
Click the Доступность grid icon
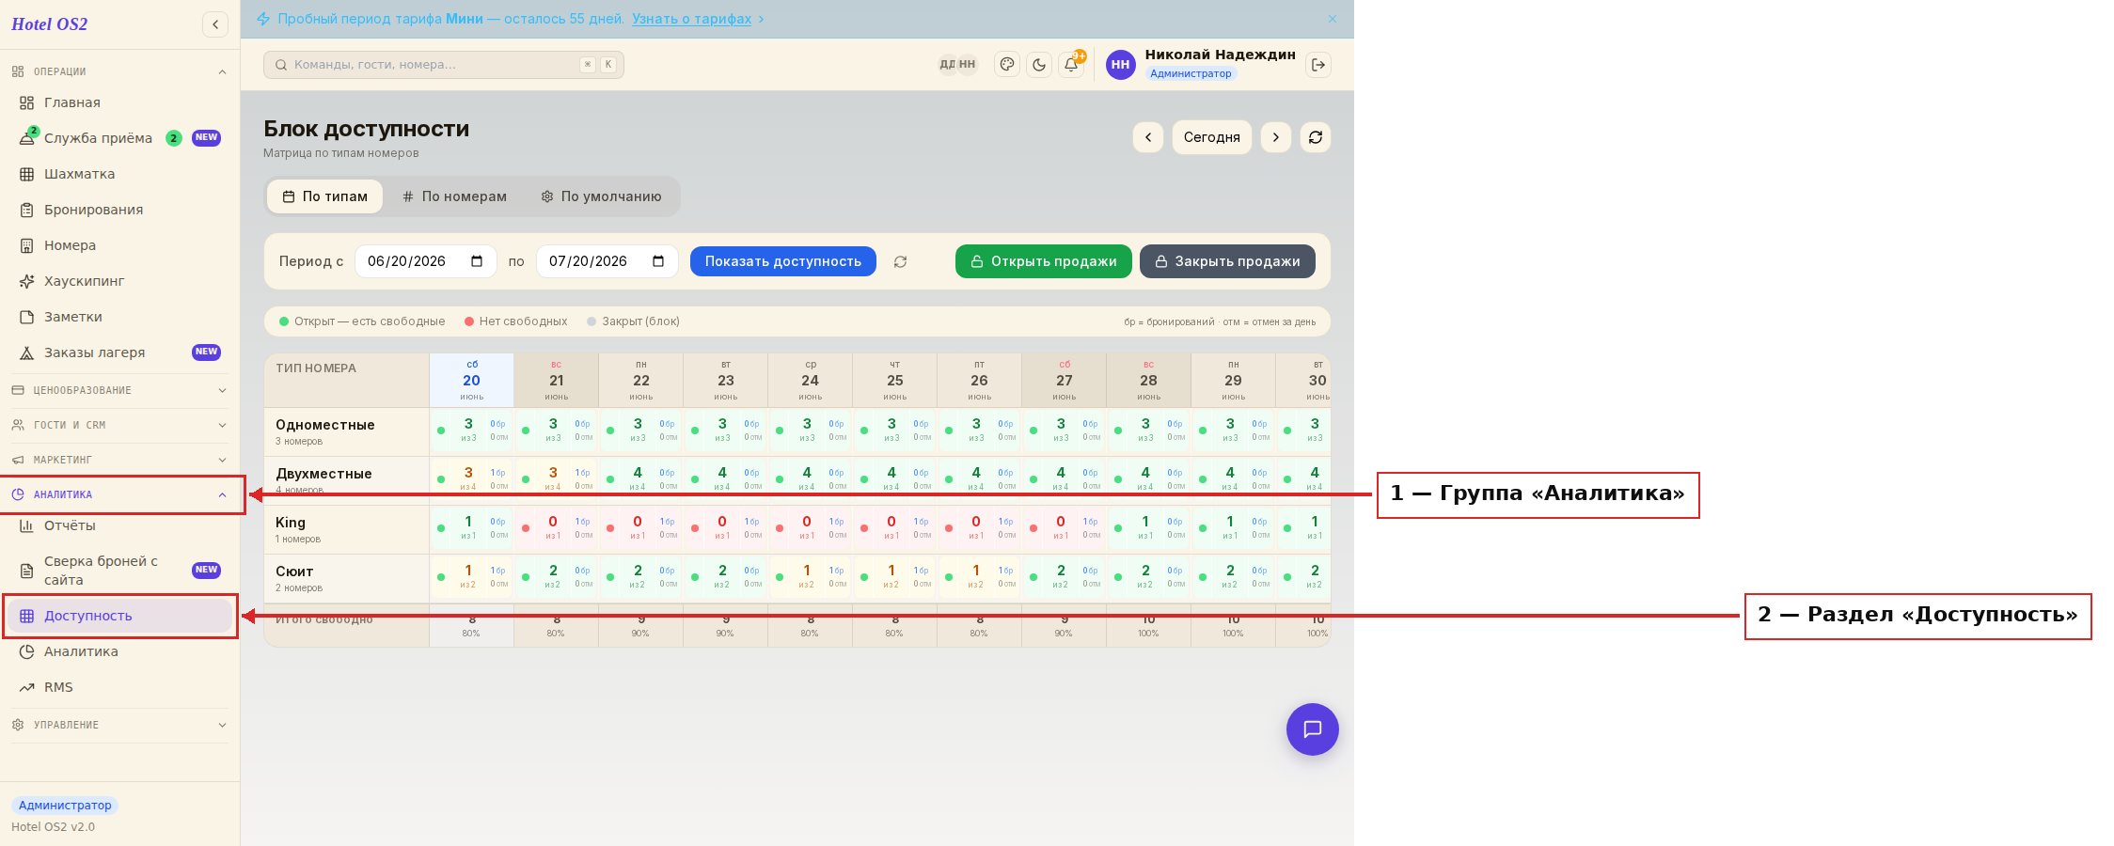(26, 616)
